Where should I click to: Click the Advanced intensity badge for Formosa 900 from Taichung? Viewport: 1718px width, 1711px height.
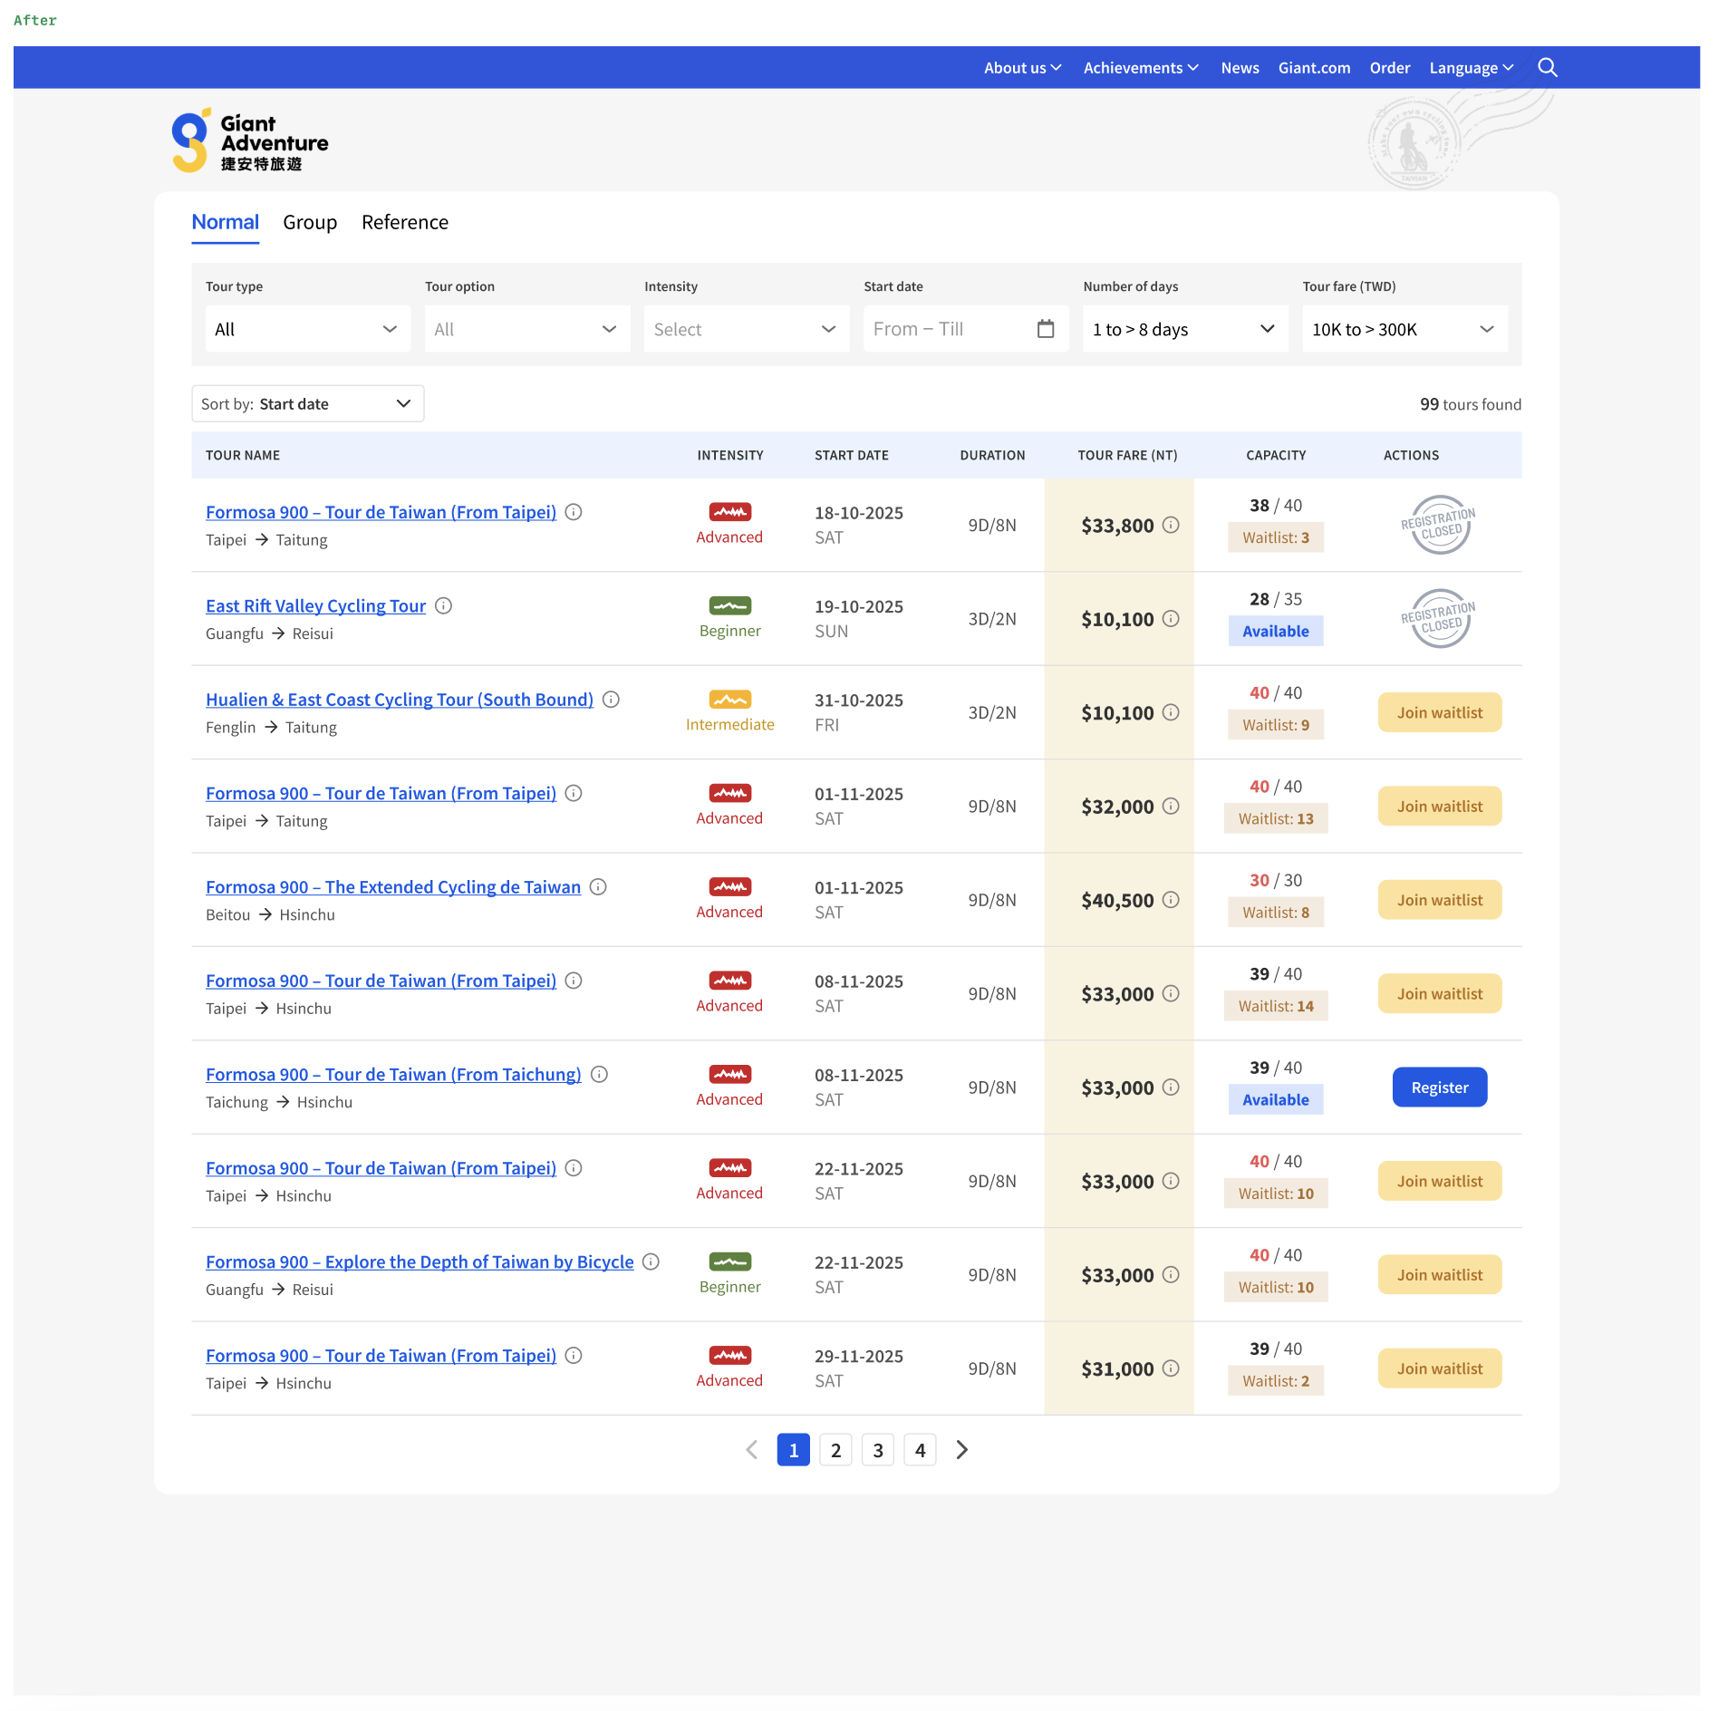[729, 1075]
